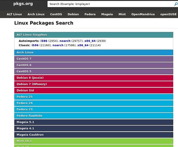Expand the Fedora Rawhide section
The height and width of the screenshot is (147, 178).
(94, 116)
